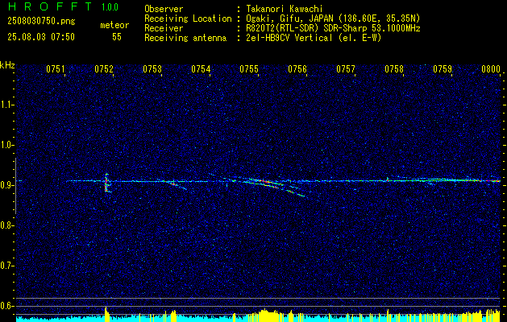The image size is (507, 322).
Task: Click the 0758 time marker
Action: (x=394, y=69)
